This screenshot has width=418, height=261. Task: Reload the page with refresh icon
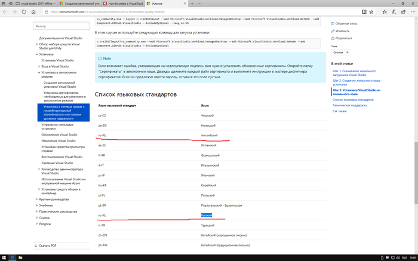[x=24, y=12]
